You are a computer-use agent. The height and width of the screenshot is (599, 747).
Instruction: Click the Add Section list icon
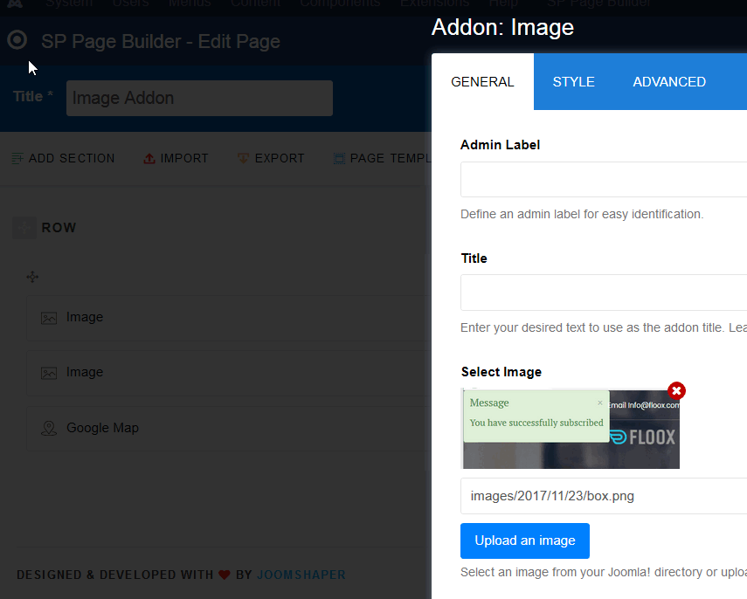pos(17,158)
